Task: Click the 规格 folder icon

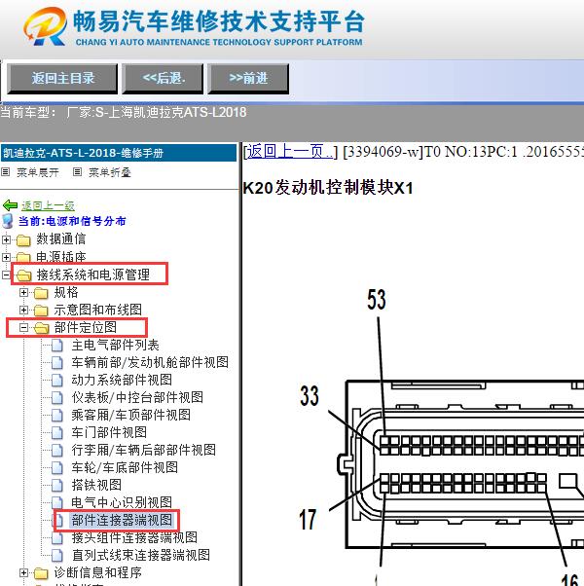Action: (41, 293)
